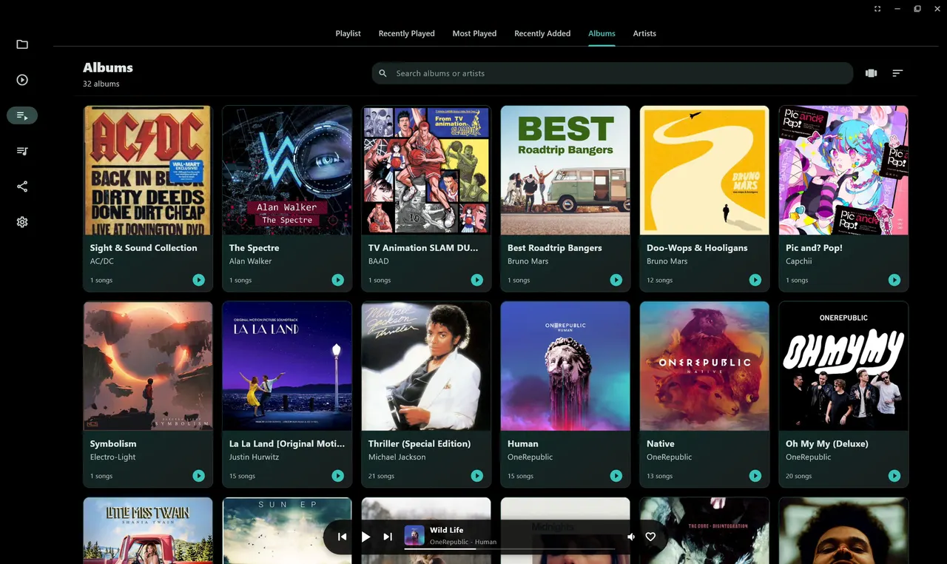Toggle fullscreen mode in the title bar
Image resolution: width=947 pixels, height=564 pixels.
tap(877, 9)
